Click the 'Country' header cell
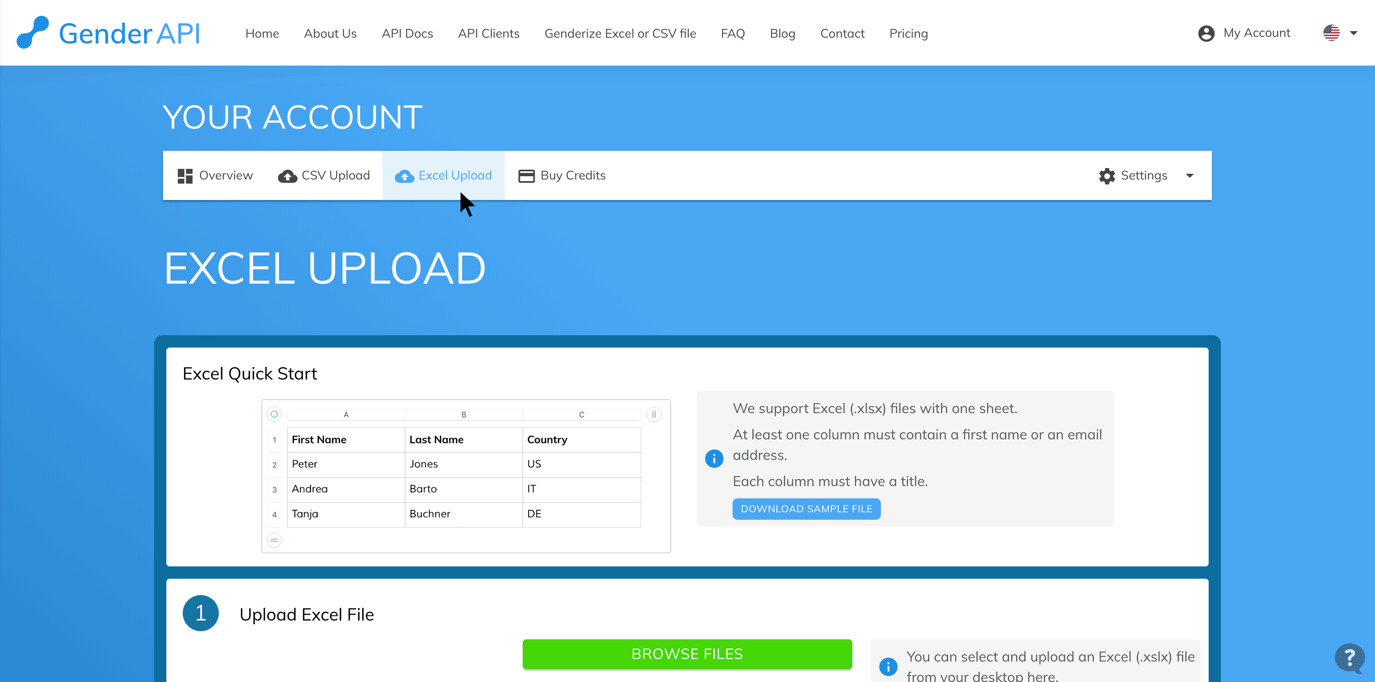The width and height of the screenshot is (1375, 682). coord(582,439)
